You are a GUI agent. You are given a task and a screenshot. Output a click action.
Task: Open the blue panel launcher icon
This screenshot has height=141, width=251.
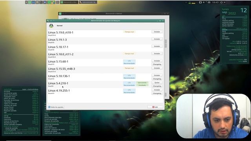point(33,2)
